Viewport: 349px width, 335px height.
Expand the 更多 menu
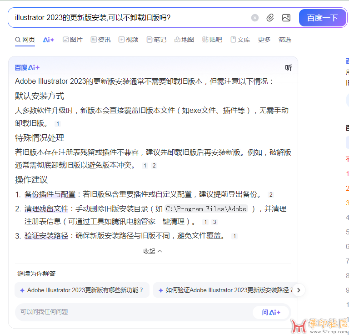pos(264,40)
